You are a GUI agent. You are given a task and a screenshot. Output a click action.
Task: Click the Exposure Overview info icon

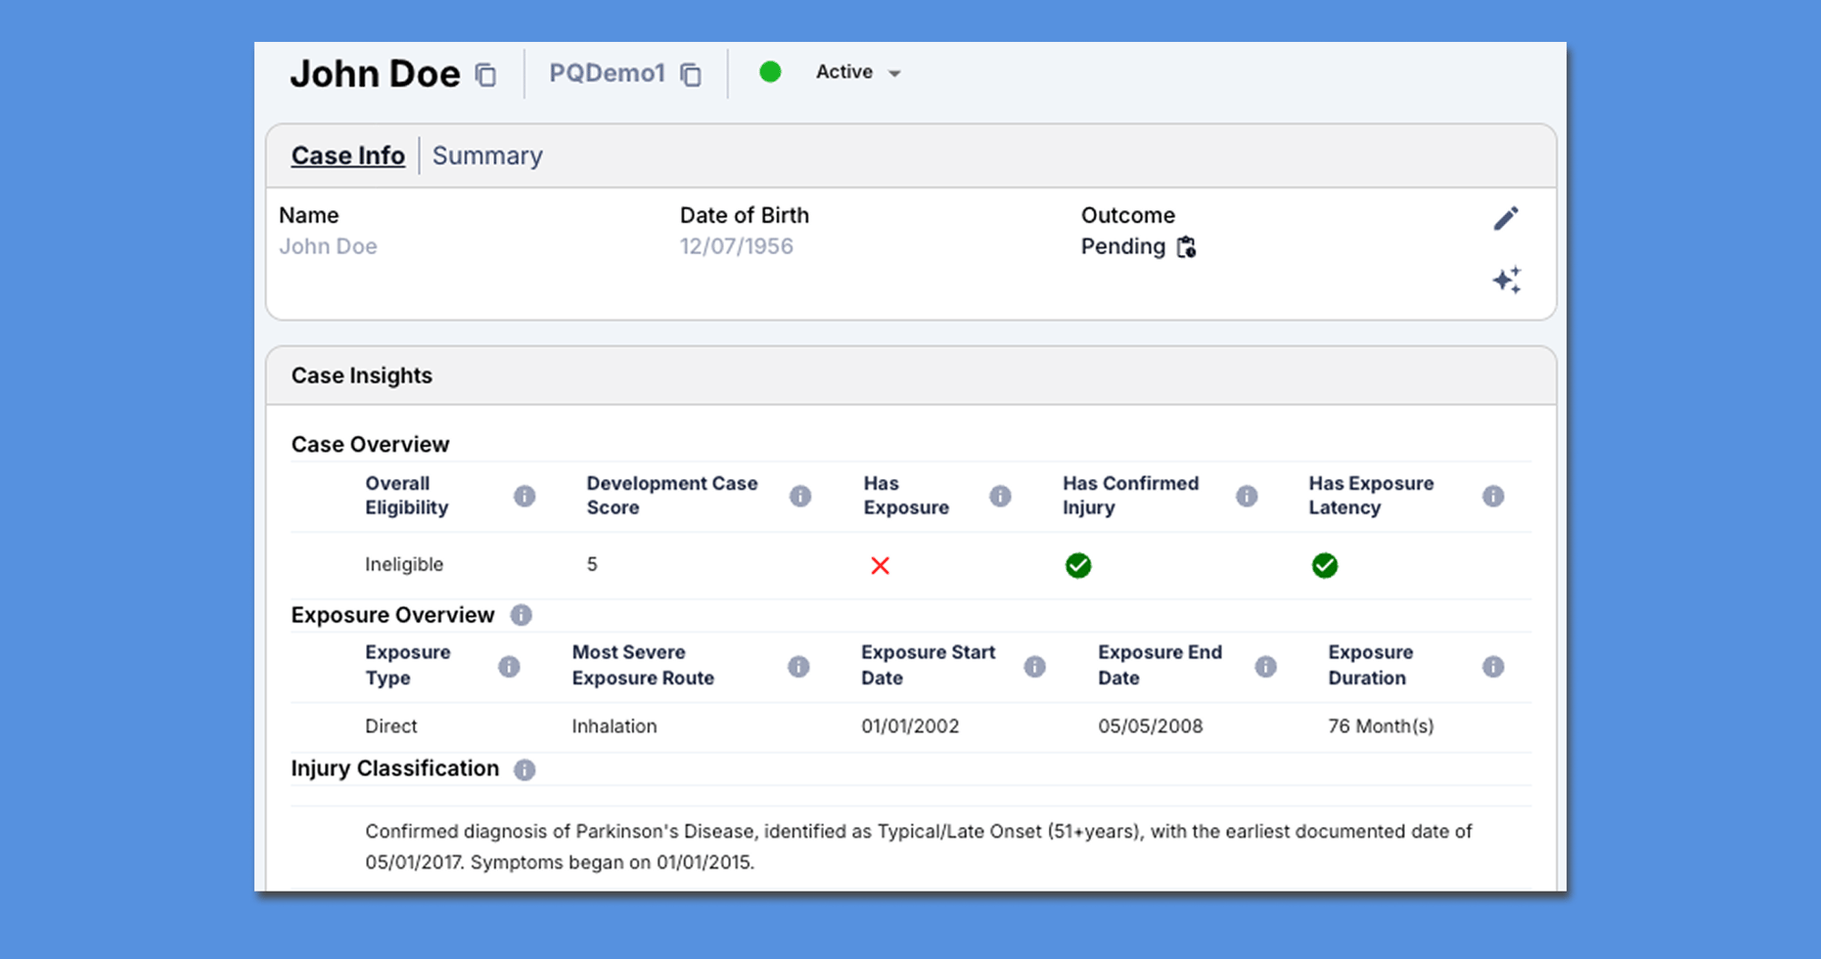point(521,616)
